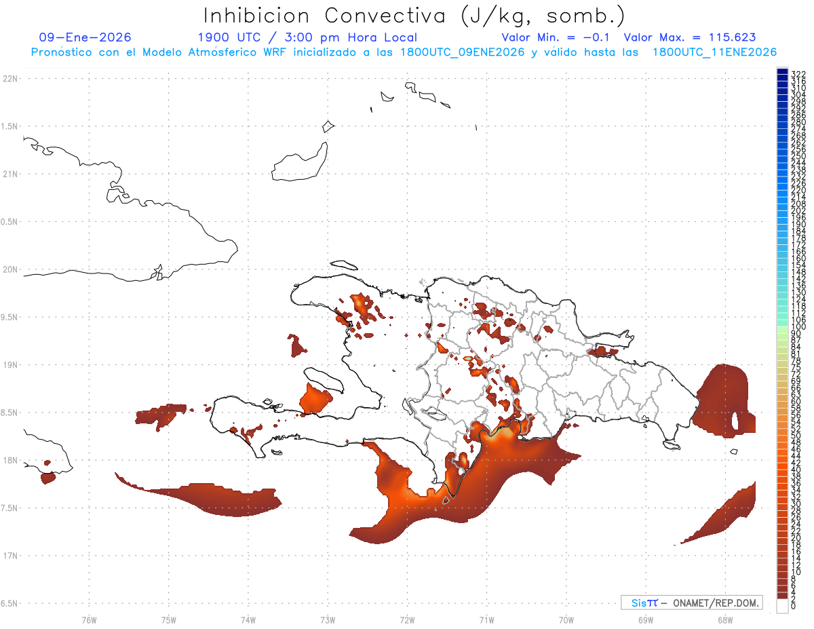
Task: Click the '70W' longitude label
Action: pyautogui.click(x=566, y=620)
